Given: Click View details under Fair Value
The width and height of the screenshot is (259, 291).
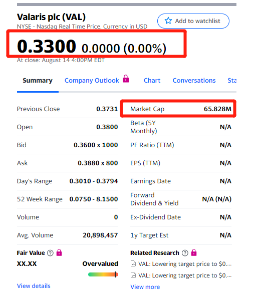Looking at the screenshot, I should [x=34, y=286].
